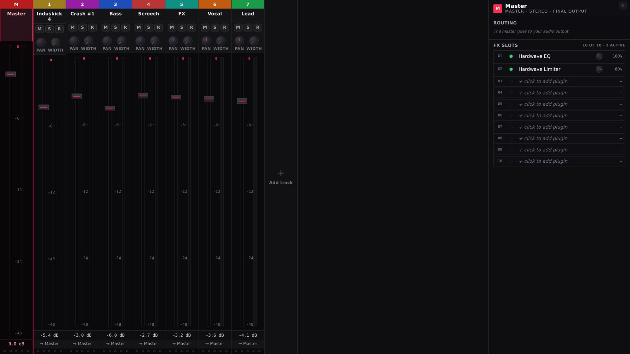The width and height of the screenshot is (630, 354).
Task: Click the Screech pan knob
Action: pyautogui.click(x=140, y=41)
